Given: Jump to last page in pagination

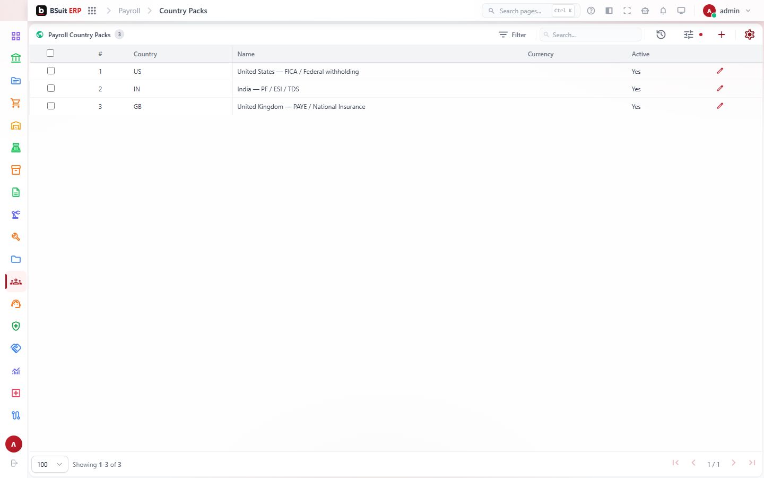Looking at the screenshot, I should coord(752,463).
